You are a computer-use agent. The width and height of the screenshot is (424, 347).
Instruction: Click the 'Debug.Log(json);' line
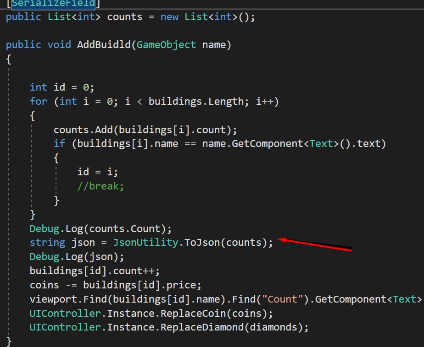point(77,257)
